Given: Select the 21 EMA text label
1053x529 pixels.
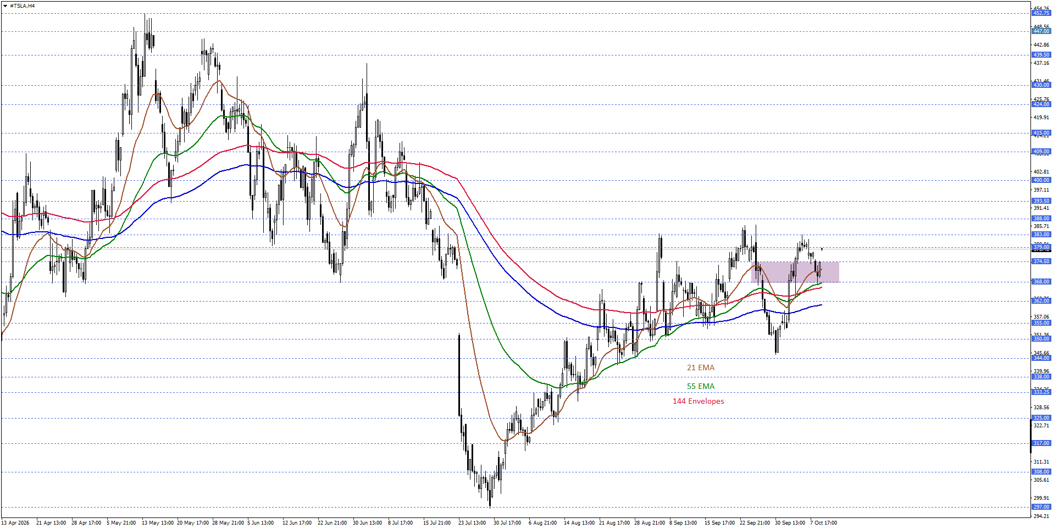Looking at the screenshot, I should [x=701, y=367].
